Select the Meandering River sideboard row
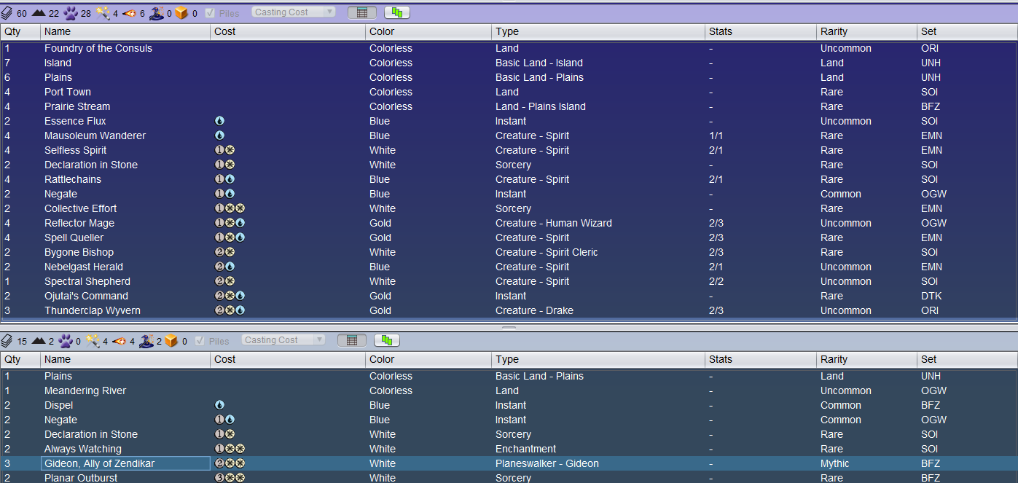 tap(509, 390)
